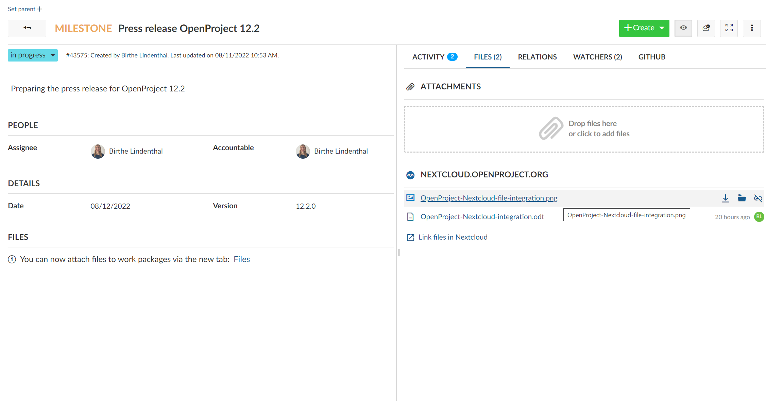Click the Files link in the info banner
This screenshot has height=401, width=766.
pos(242,259)
